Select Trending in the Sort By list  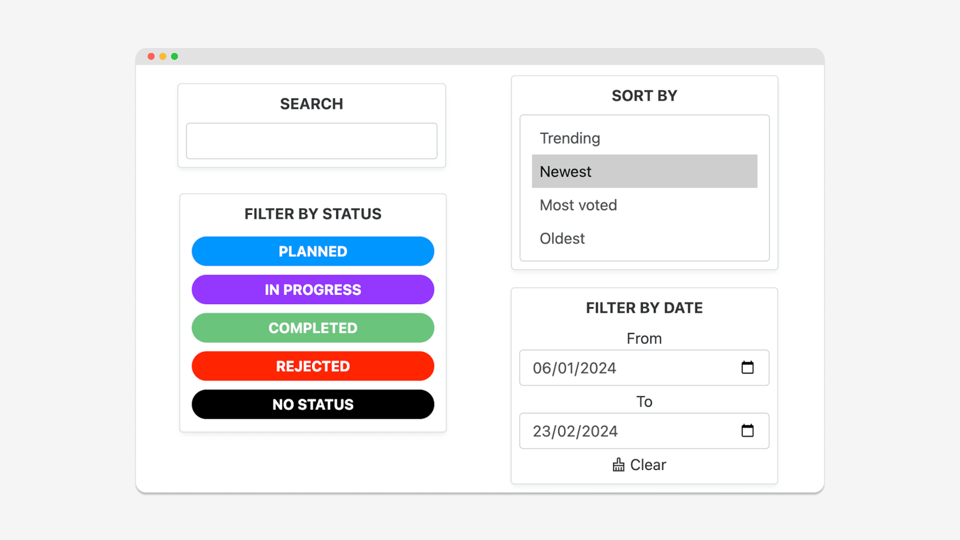tap(644, 138)
